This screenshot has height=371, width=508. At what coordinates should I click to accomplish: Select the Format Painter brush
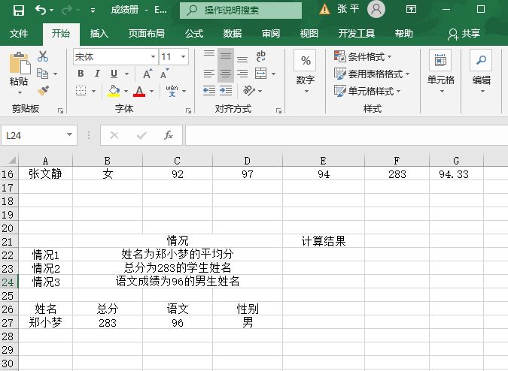[43, 91]
